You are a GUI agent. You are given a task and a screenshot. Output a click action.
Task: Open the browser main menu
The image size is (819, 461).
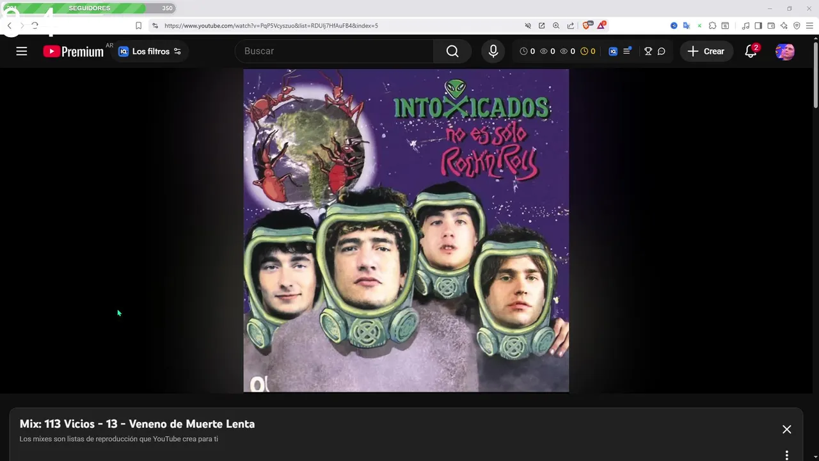coord(809,26)
